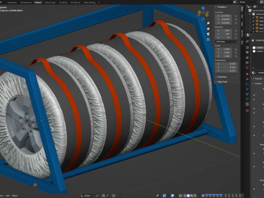Open the World properties tab
The image size is (264, 198).
click(248, 68)
